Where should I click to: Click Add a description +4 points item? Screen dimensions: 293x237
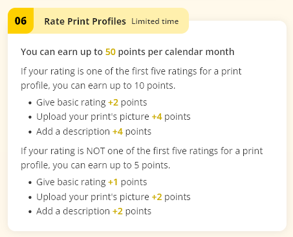(x=94, y=131)
